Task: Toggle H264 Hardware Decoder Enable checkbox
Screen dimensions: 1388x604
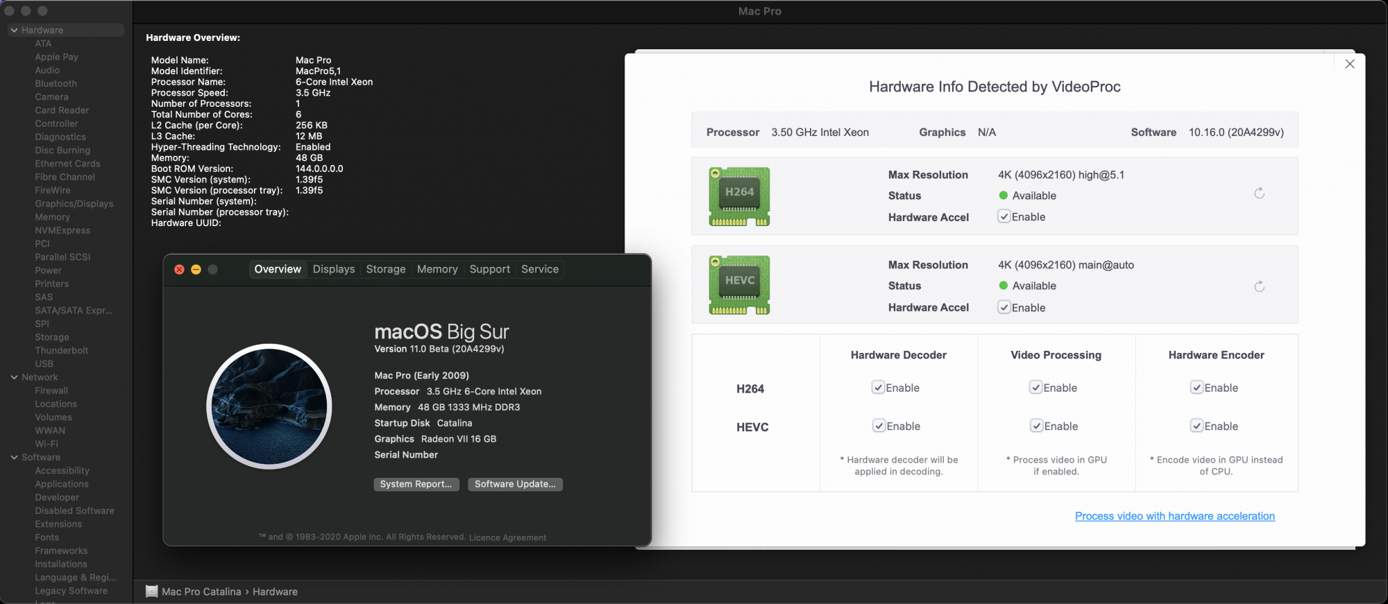Action: click(x=878, y=388)
